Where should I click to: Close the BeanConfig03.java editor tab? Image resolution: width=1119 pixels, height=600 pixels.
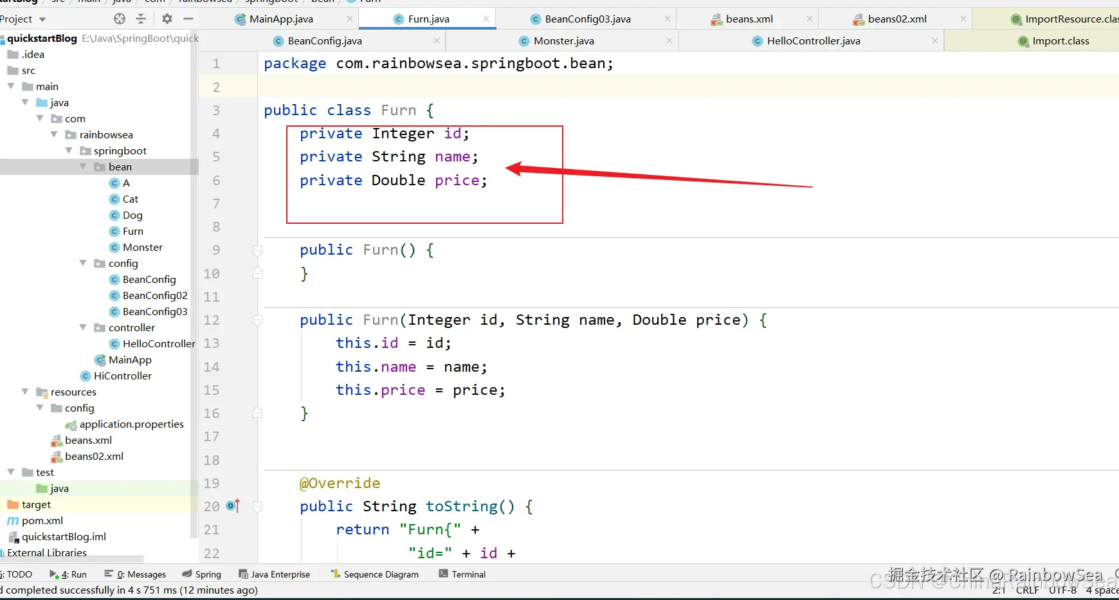point(668,19)
